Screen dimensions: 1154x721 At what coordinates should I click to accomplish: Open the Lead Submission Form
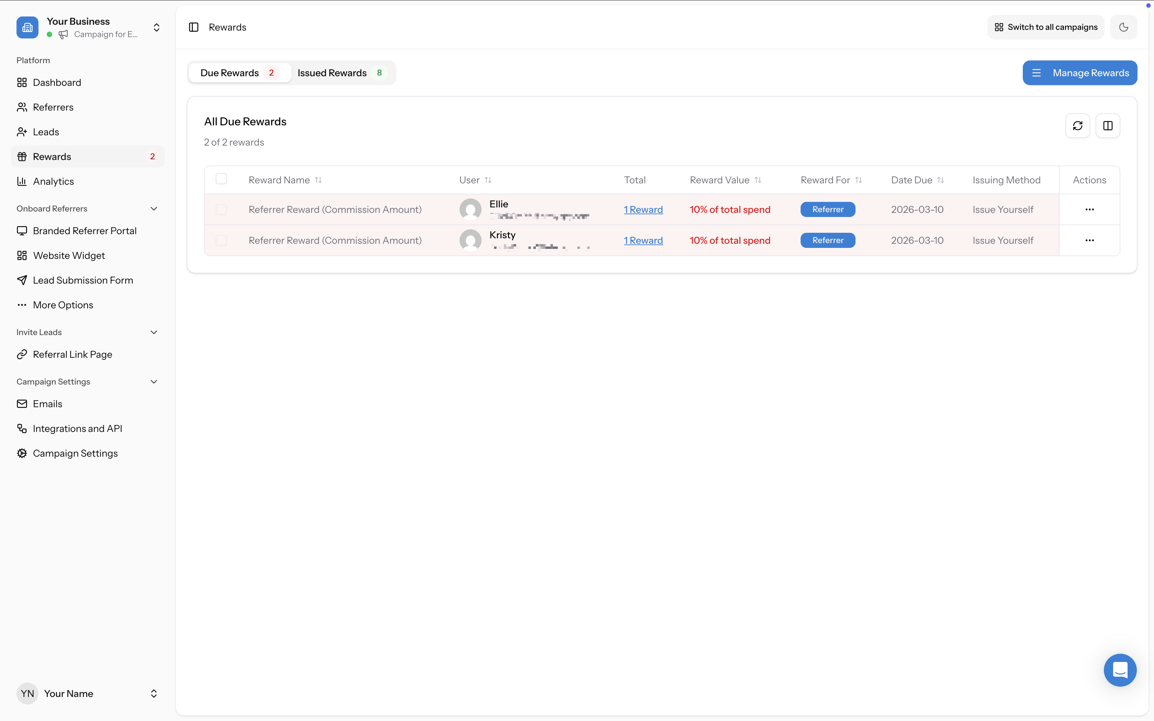tap(83, 280)
